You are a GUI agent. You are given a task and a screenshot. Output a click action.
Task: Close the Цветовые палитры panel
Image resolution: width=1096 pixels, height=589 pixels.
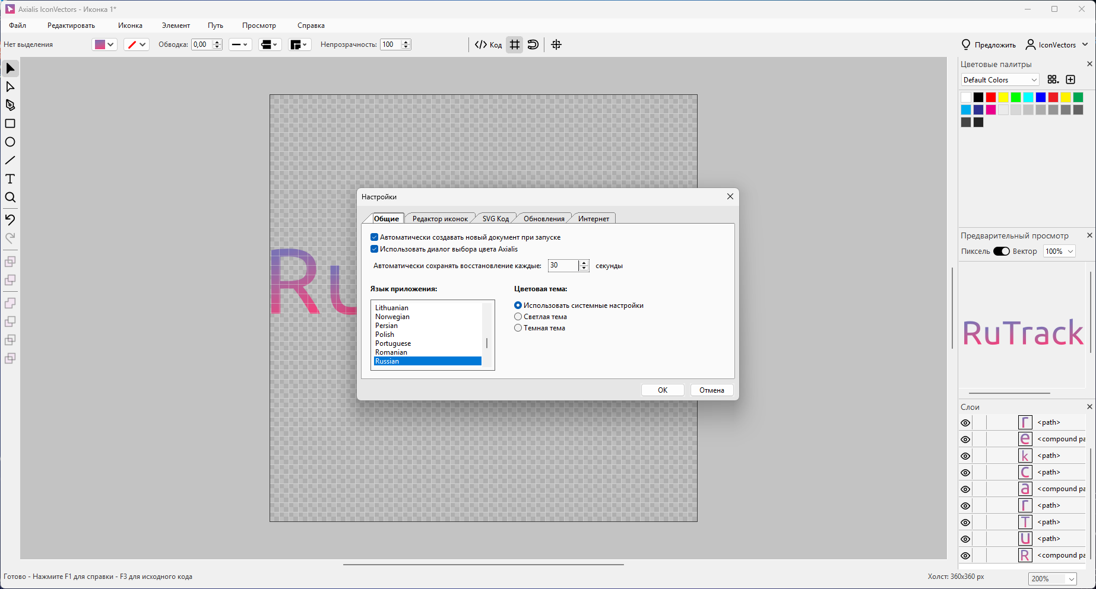[x=1089, y=64]
